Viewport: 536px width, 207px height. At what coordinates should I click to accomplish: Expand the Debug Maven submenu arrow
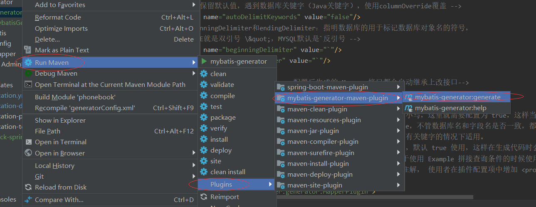(x=194, y=74)
